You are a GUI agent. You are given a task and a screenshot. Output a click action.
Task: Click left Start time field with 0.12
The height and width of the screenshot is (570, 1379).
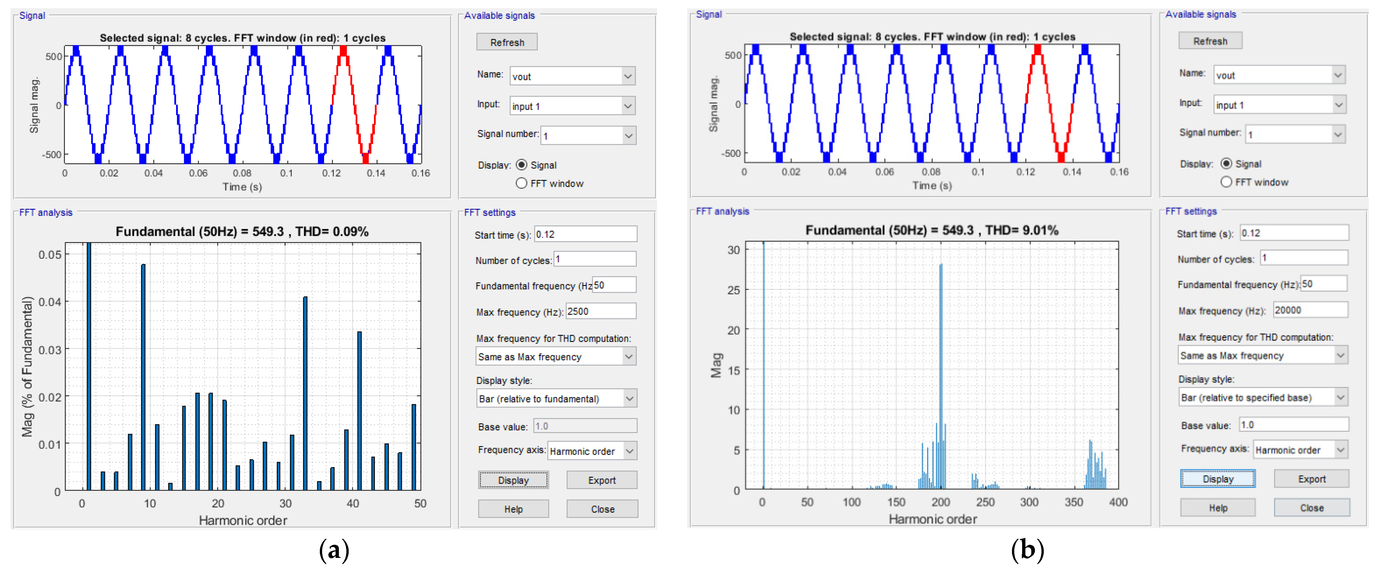[x=585, y=235]
